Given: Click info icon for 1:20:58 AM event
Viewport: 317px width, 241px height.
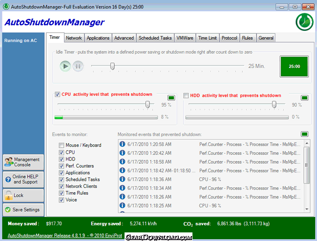Looking at the screenshot, I should click(122, 144).
